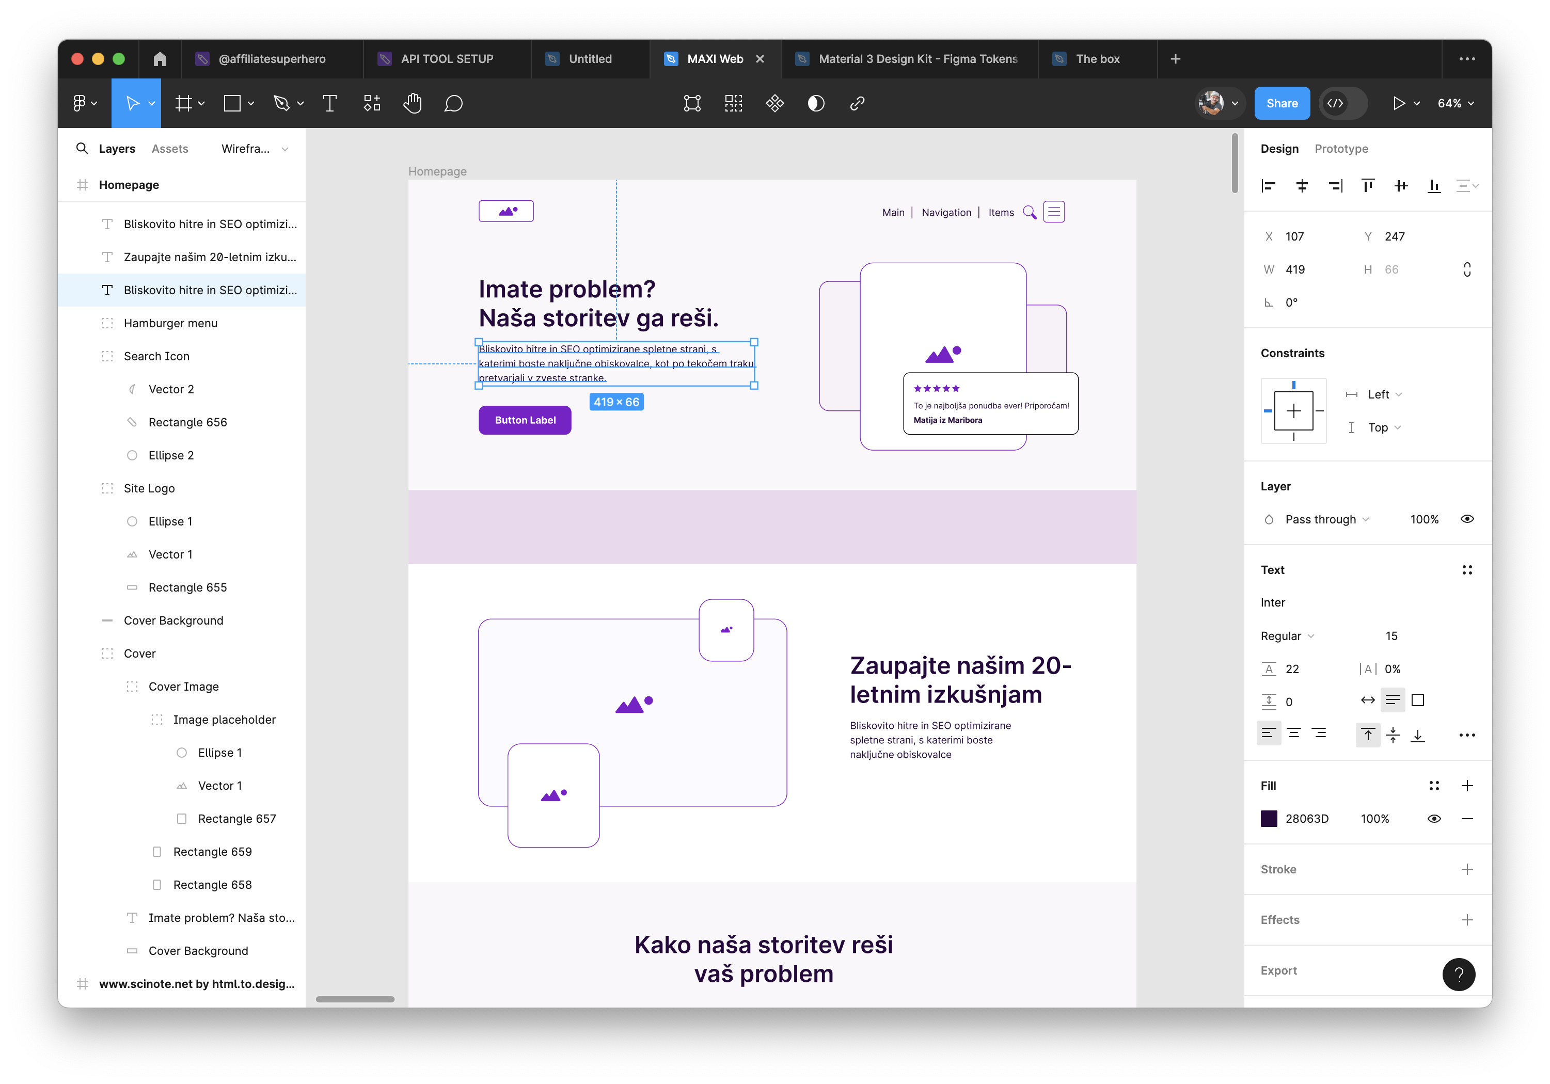
Task: Switch to the Prototype tab
Action: click(1341, 149)
